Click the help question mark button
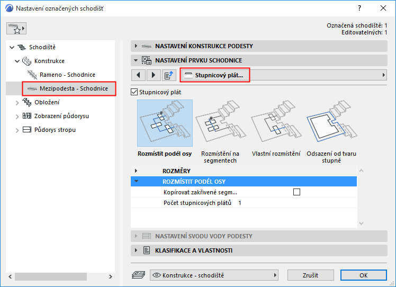The width and height of the screenshot is (396, 287). (359, 8)
